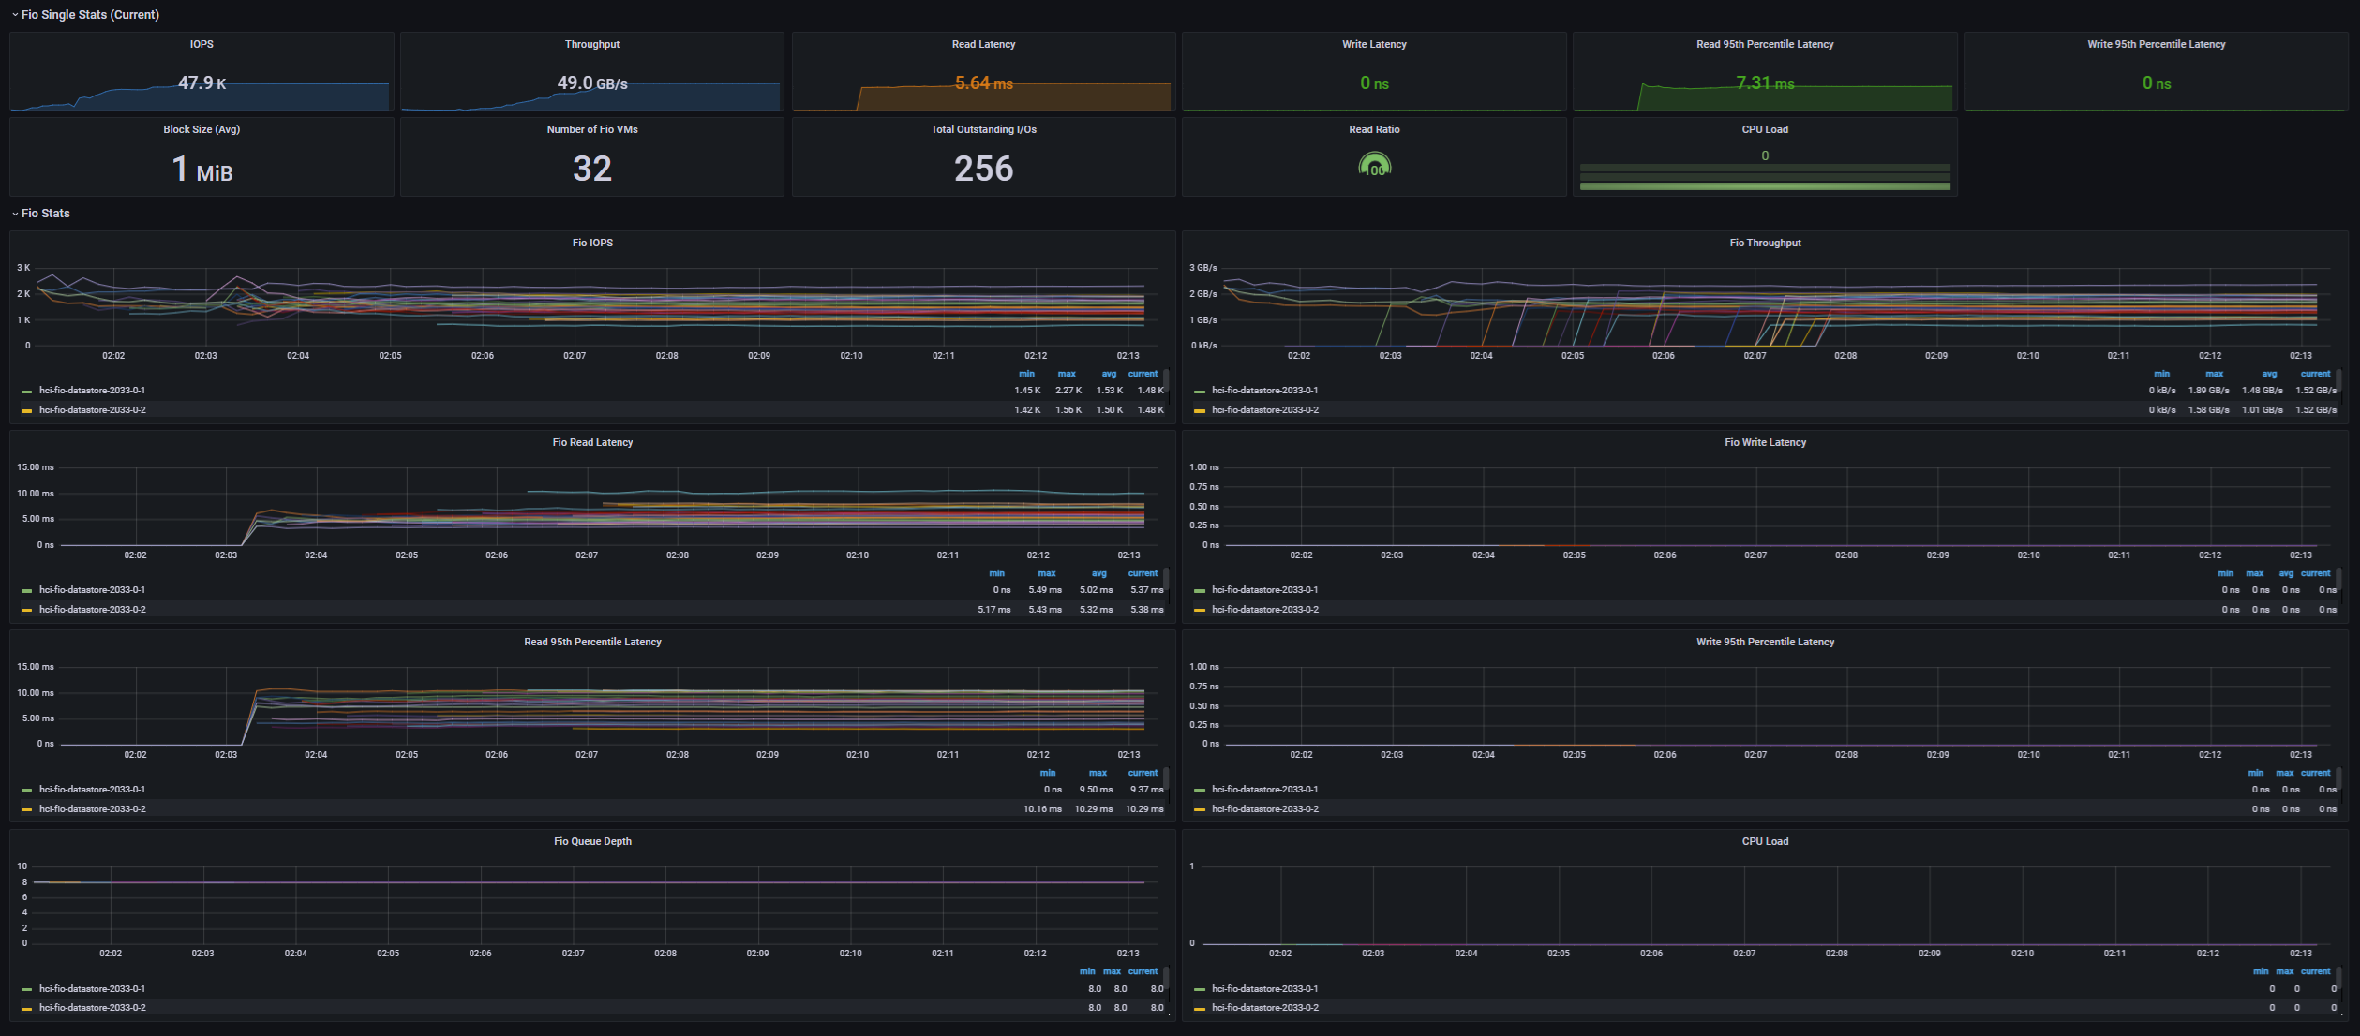2360x1036 pixels.
Task: Click the yellow series icon in Fio Queue Depth legend
Action: point(27,1009)
